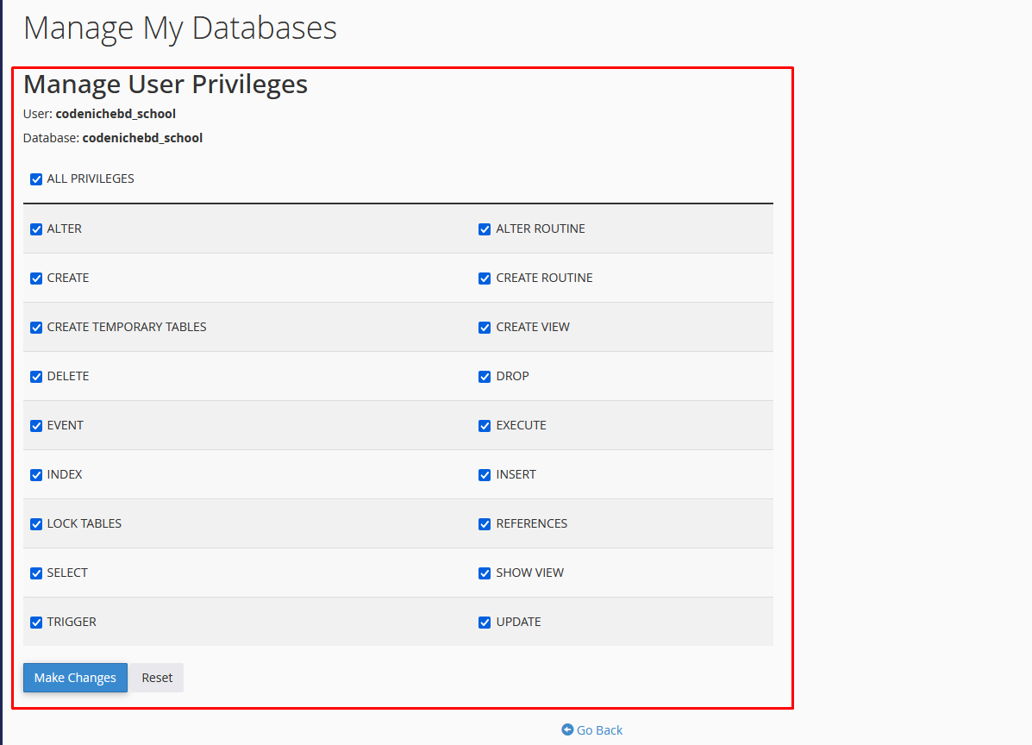The width and height of the screenshot is (1032, 745).
Task: Uncheck the SHOW VIEW checkbox
Action: (485, 573)
